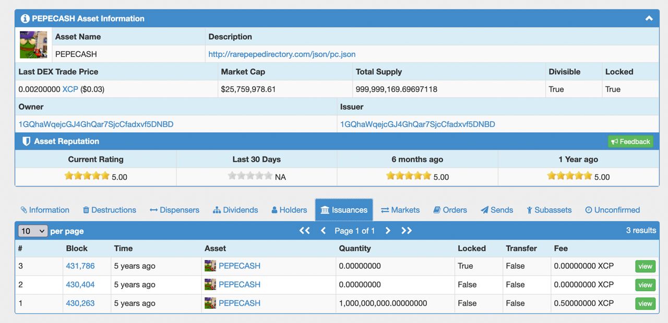
Task: Open the per page dropdown
Action: pyautogui.click(x=33, y=231)
